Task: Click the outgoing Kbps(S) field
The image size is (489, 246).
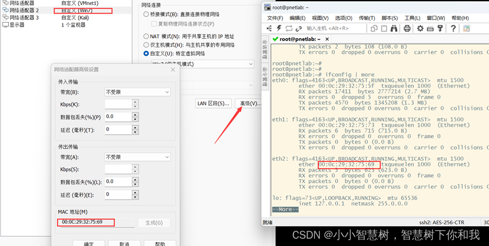Action: (x=118, y=169)
